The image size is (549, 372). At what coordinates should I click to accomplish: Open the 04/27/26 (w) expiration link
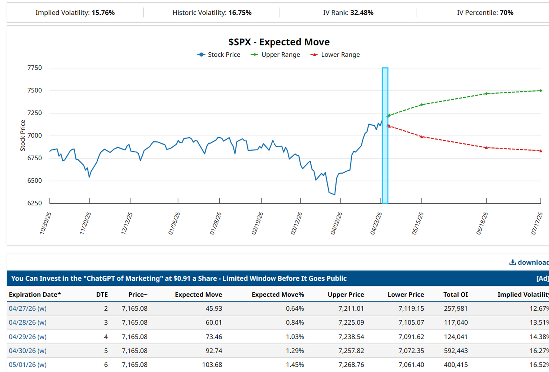(x=28, y=308)
